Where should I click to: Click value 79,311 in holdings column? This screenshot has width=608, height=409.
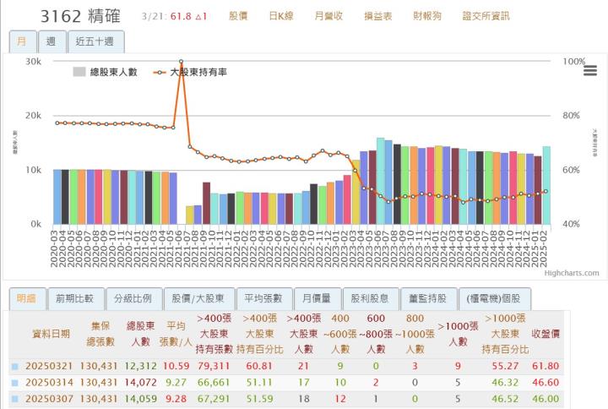[x=214, y=366]
